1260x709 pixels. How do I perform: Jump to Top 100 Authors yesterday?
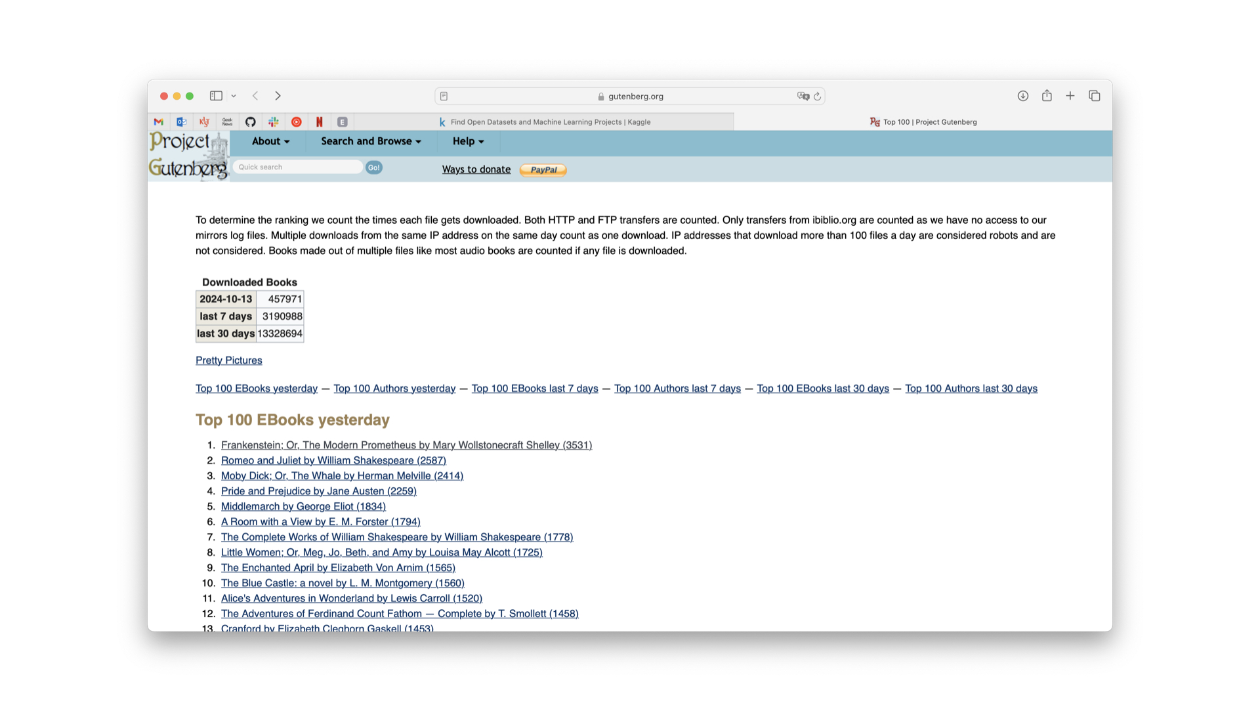tap(394, 389)
